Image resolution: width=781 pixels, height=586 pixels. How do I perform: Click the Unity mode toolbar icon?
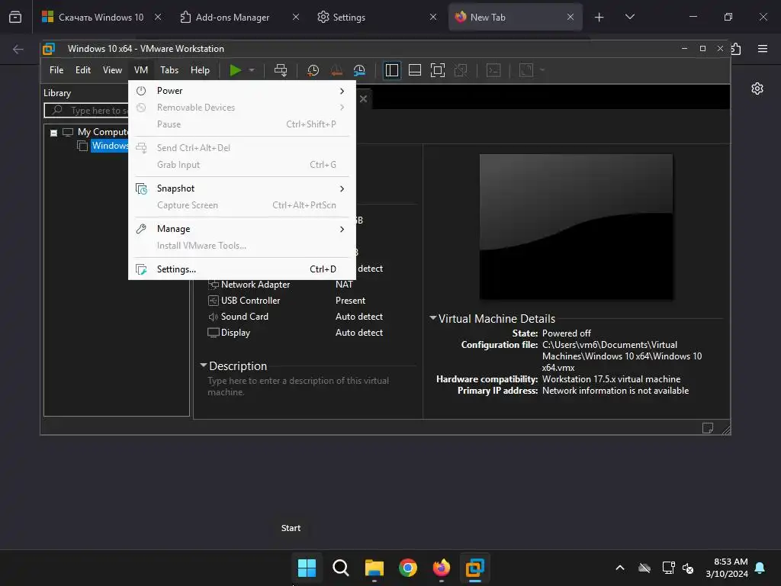point(461,70)
